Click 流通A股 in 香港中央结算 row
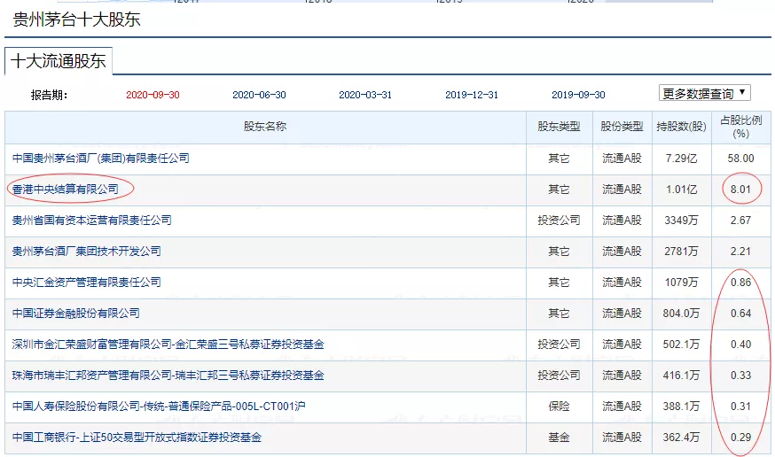This screenshot has width=775, height=457. click(622, 190)
